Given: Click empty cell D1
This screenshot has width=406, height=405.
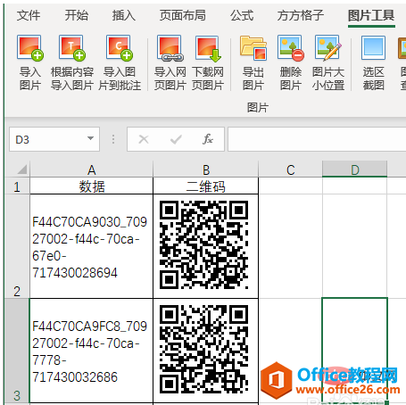Looking at the screenshot, I should point(354,186).
